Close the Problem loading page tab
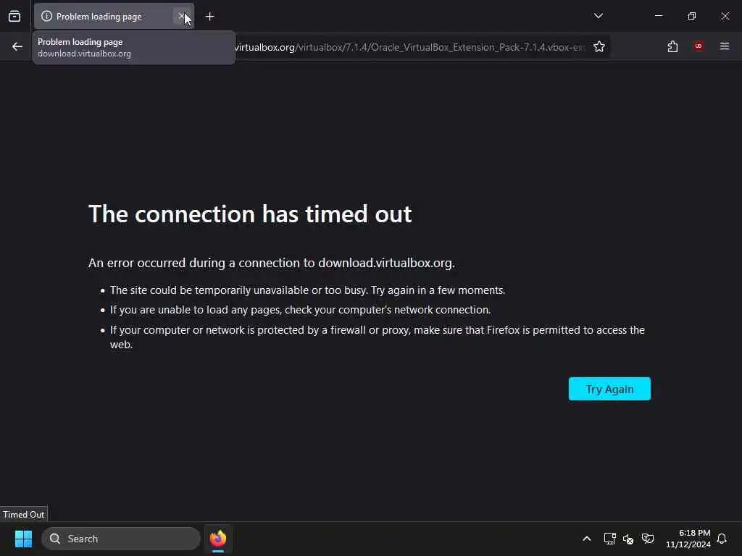This screenshot has height=556, width=742. coord(182,17)
